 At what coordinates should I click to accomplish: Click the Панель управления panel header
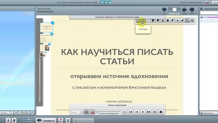tap(117, 105)
